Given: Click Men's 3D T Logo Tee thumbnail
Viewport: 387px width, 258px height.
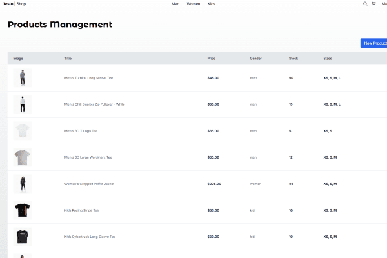Looking at the screenshot, I should click(x=23, y=131).
